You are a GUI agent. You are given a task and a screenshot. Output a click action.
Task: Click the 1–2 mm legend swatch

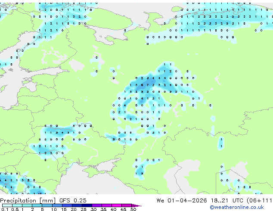coord(27,205)
